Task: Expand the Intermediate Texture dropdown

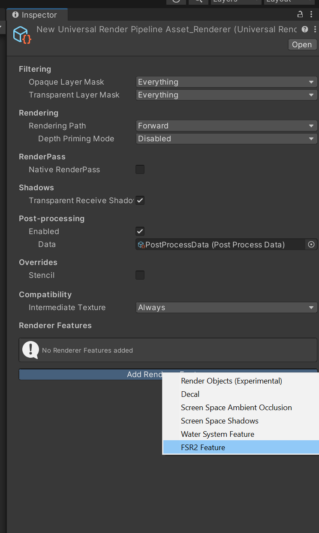Action: (x=226, y=308)
